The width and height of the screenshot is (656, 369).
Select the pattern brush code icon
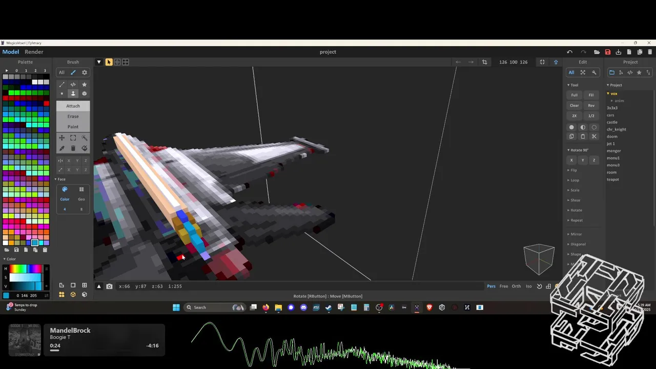click(x=73, y=85)
